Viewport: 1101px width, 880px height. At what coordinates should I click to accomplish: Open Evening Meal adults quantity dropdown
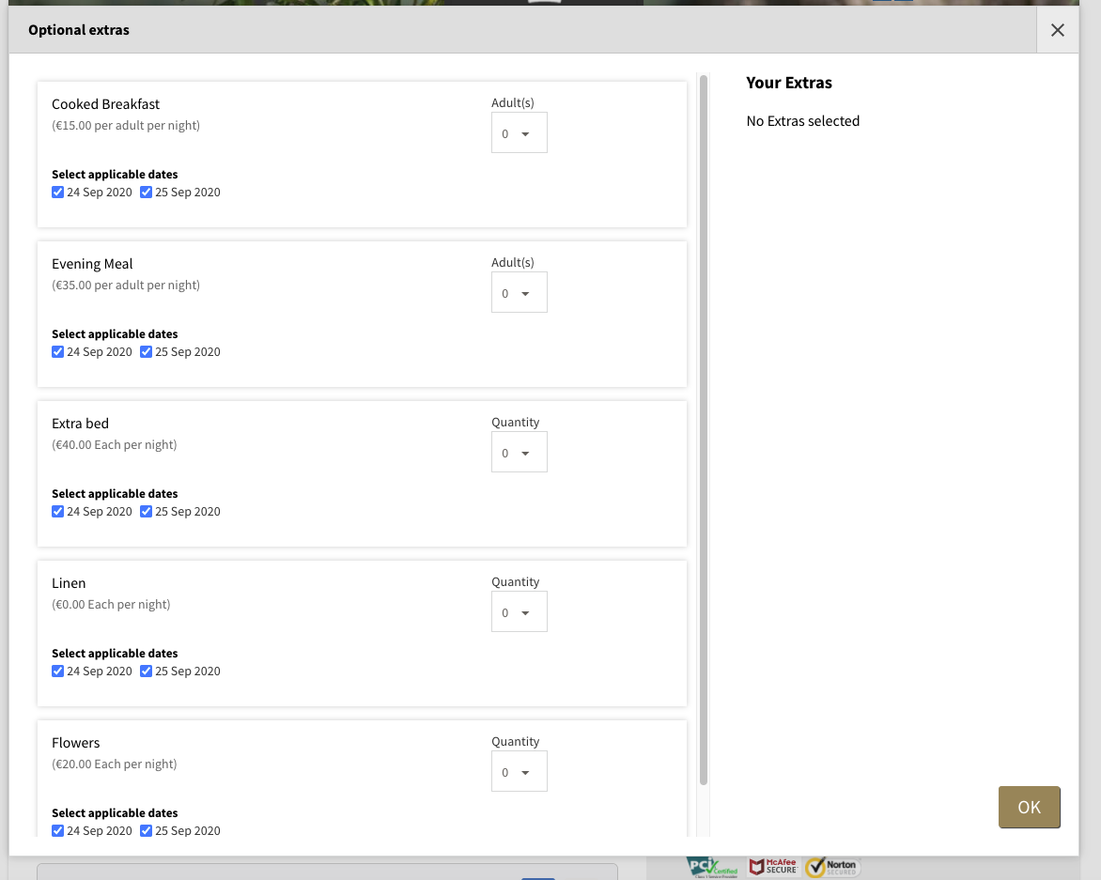[x=519, y=293]
